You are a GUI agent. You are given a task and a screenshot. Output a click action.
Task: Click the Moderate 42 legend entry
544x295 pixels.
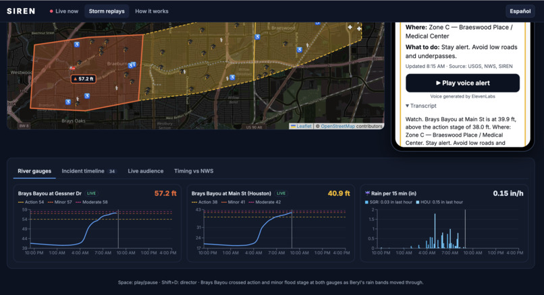pyautogui.click(x=265, y=202)
